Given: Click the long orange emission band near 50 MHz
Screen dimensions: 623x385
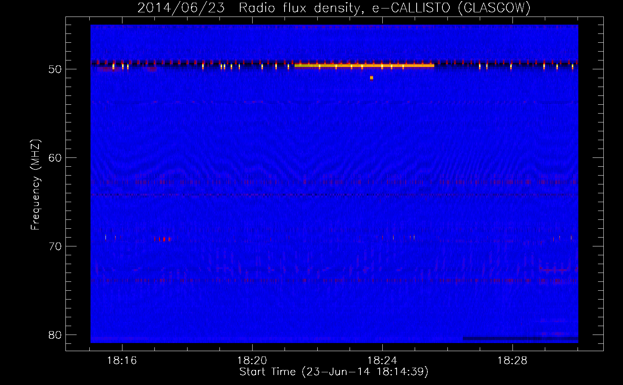Looking at the screenshot, I should pos(364,66).
